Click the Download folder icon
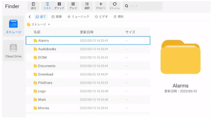Screen dimensions: 217x119 pos(36,74)
